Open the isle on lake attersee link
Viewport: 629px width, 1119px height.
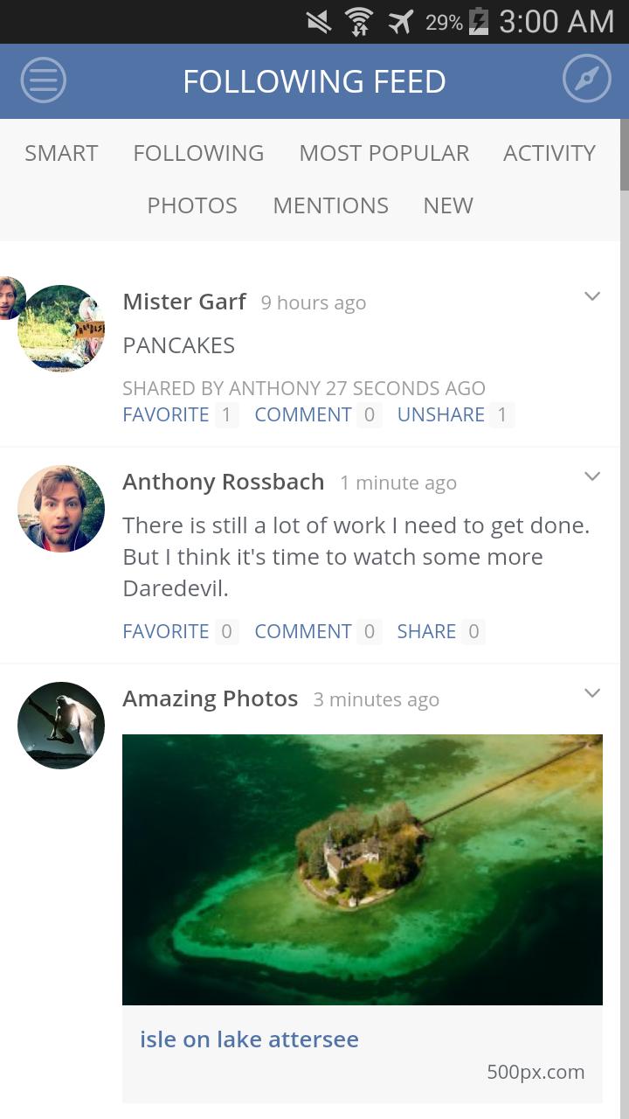[249, 1039]
